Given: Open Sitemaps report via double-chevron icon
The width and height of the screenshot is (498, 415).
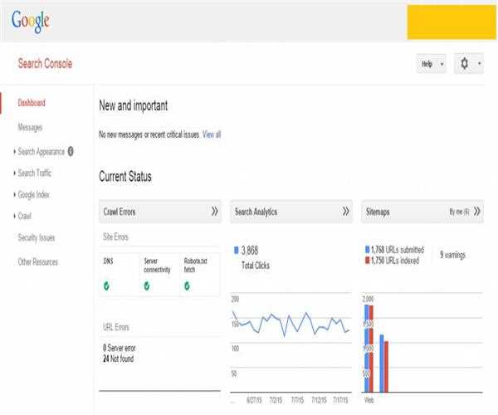Looking at the screenshot, I should click(477, 212).
